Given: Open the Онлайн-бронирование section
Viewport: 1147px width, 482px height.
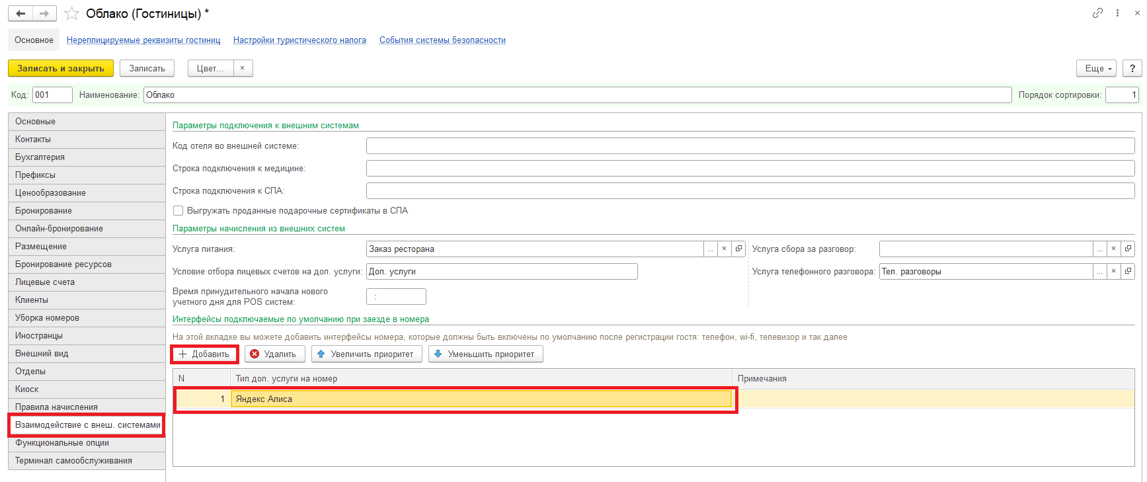Looking at the screenshot, I should coord(59,229).
